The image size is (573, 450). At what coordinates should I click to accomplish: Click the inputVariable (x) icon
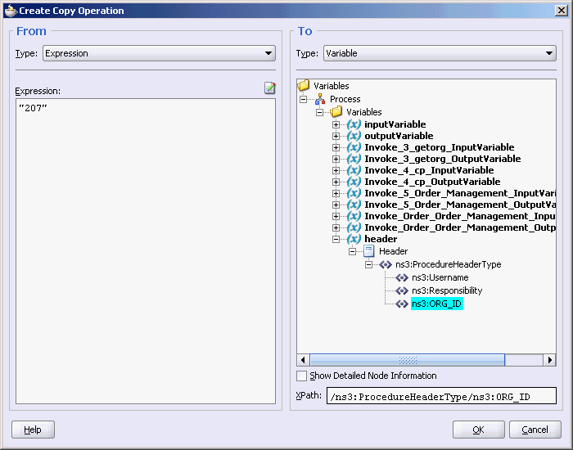tap(354, 124)
